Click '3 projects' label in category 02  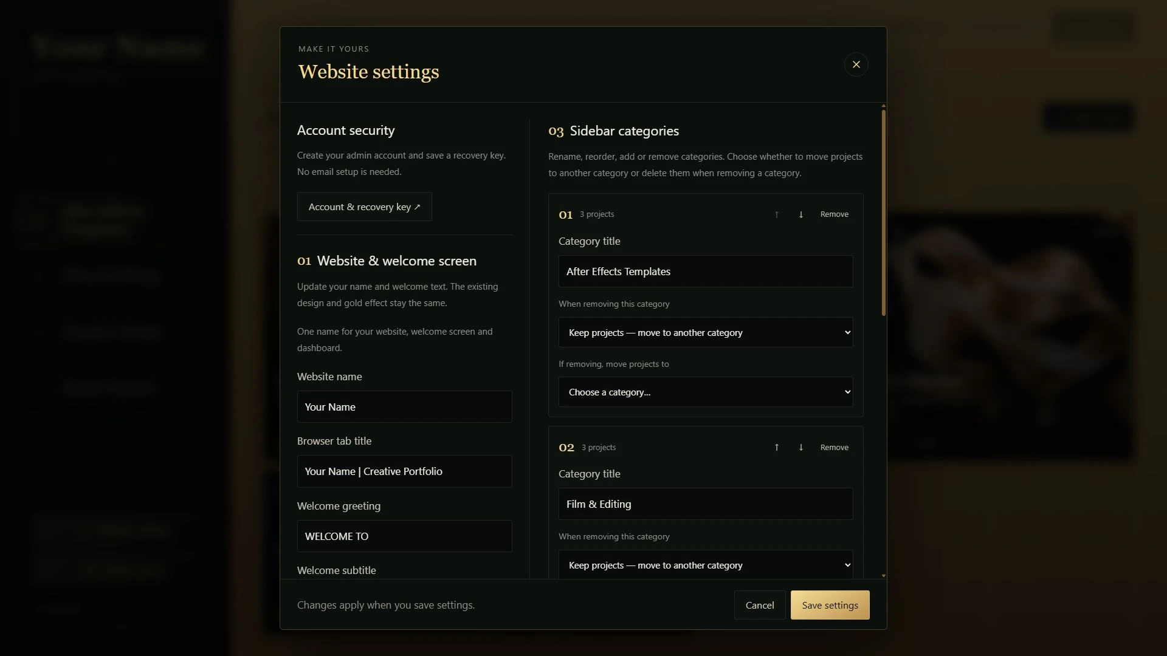coord(598,448)
